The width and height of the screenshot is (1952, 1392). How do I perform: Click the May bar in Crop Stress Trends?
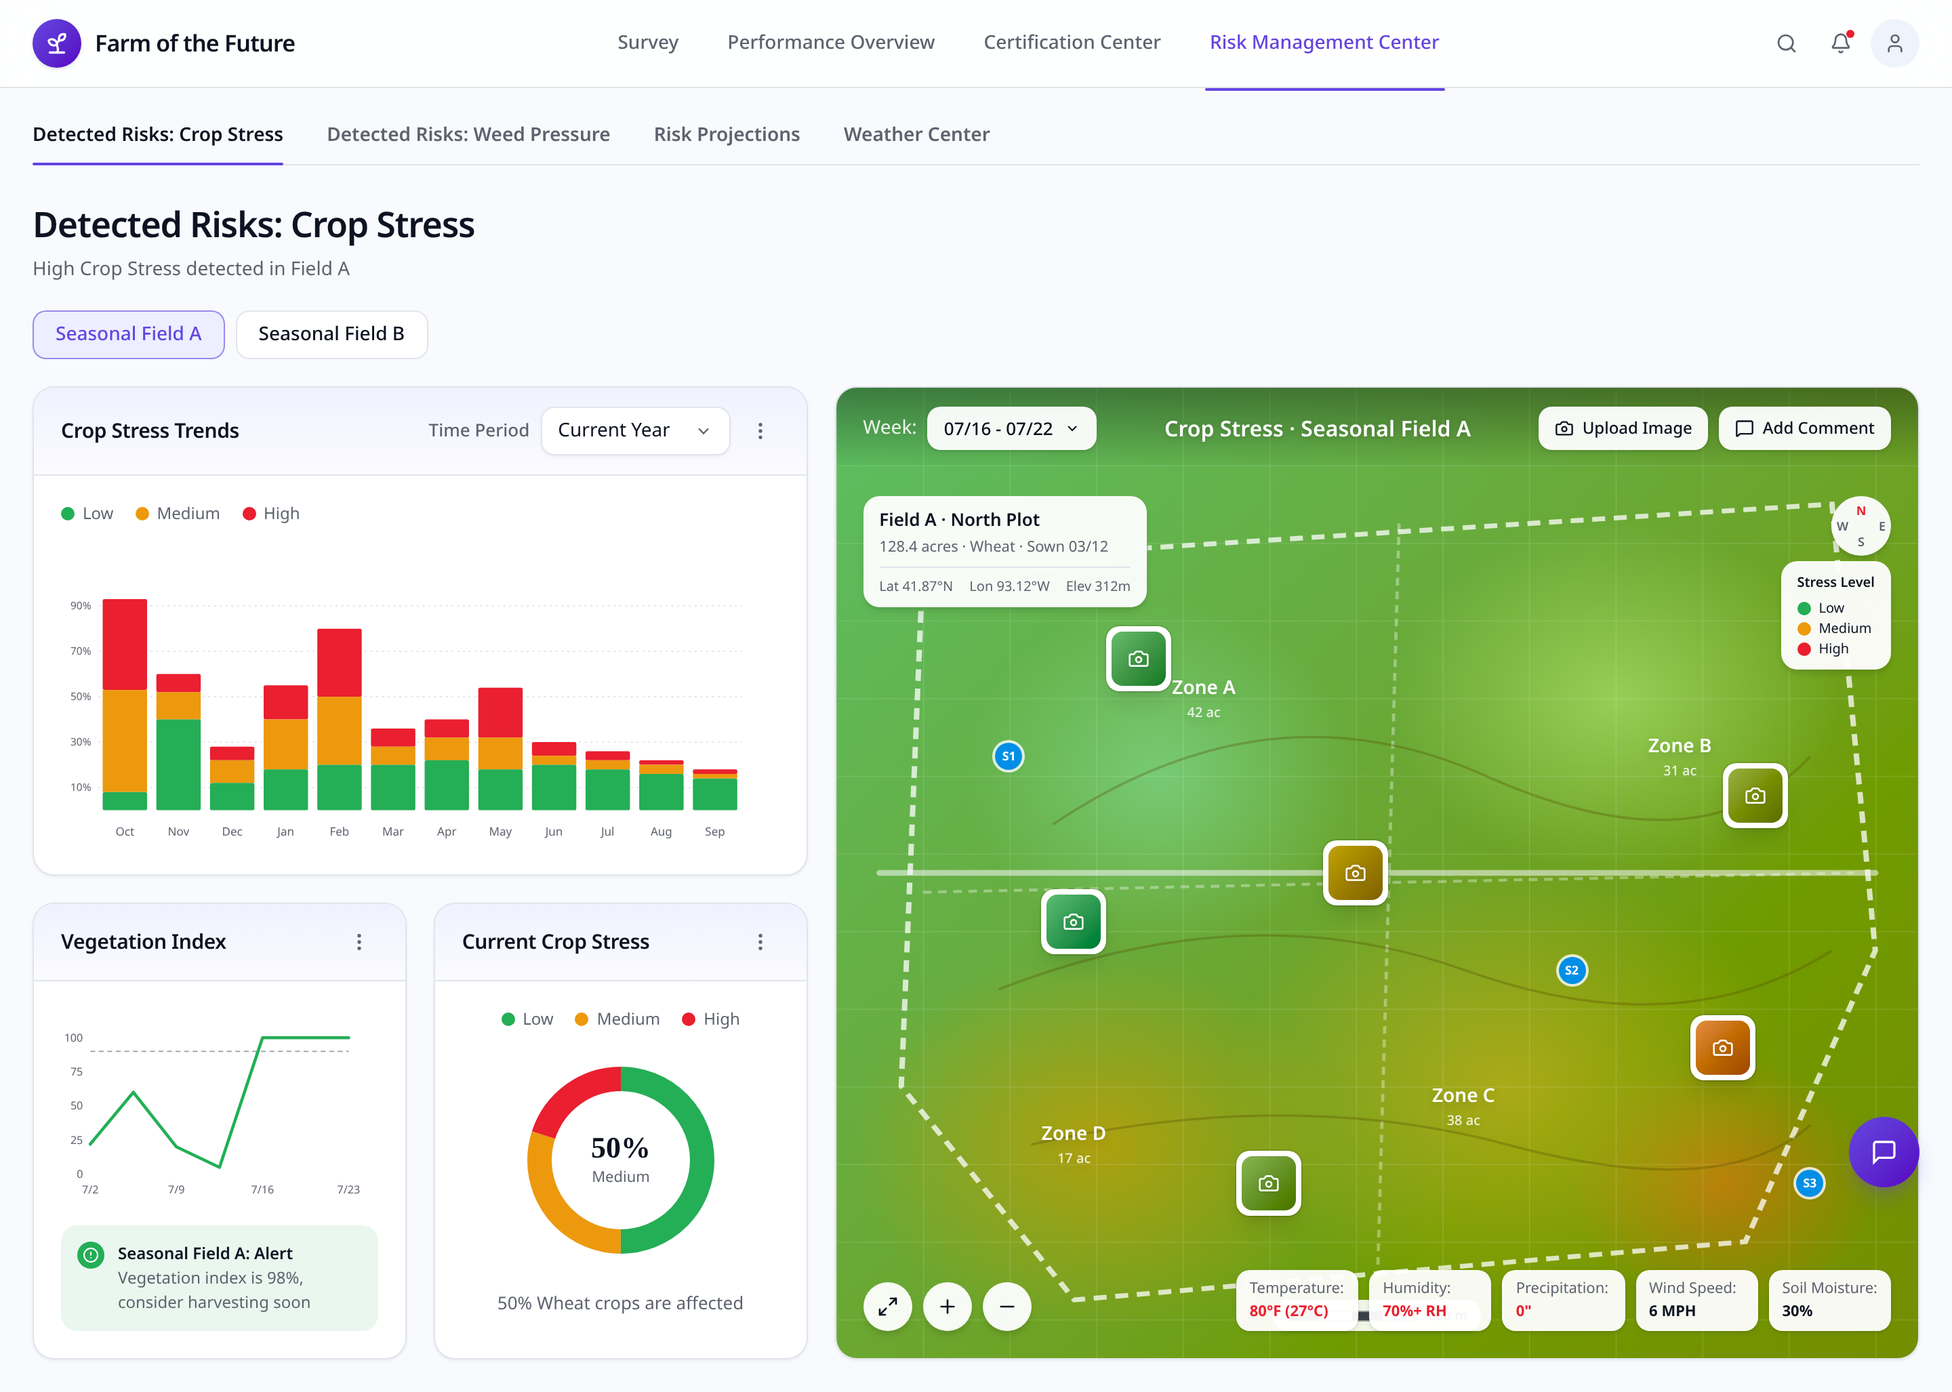click(x=500, y=748)
